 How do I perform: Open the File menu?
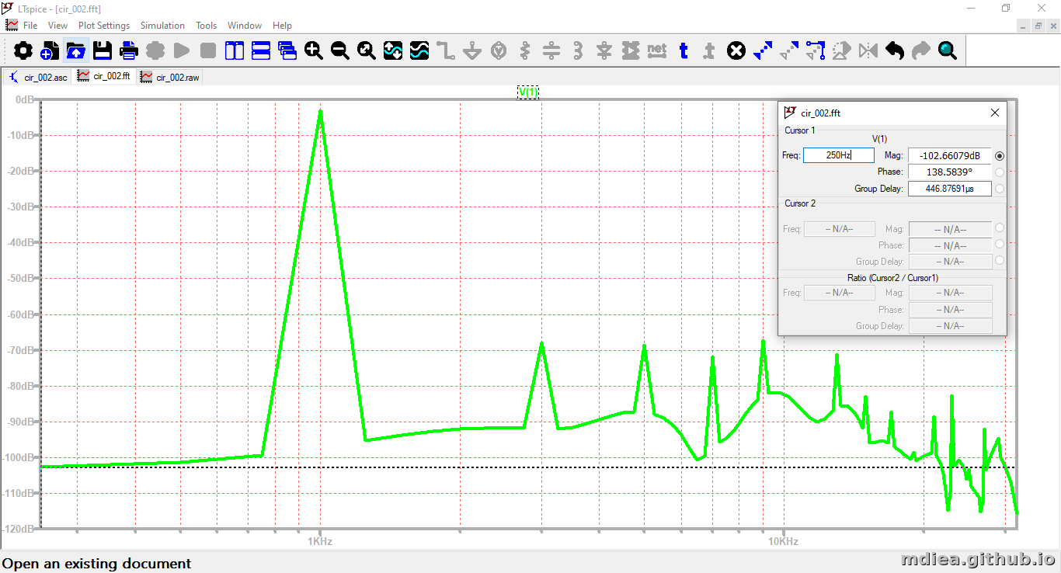(30, 26)
